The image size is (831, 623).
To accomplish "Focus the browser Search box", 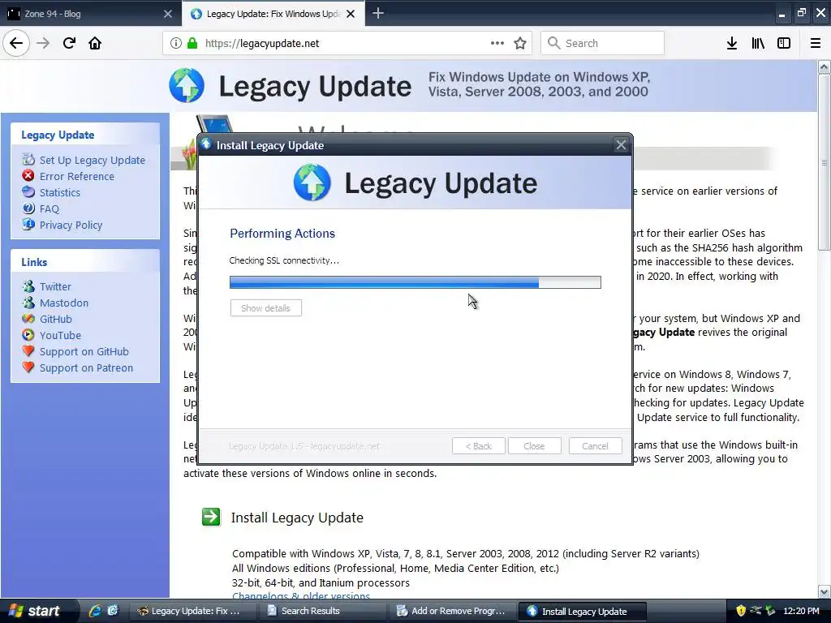I will (x=602, y=43).
